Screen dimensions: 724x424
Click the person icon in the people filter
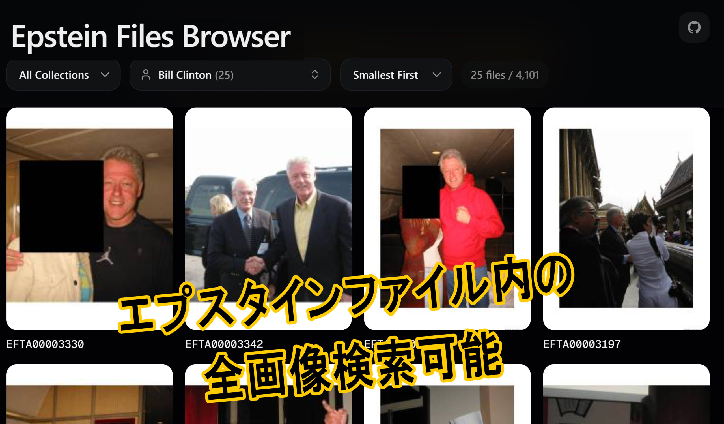coord(146,75)
